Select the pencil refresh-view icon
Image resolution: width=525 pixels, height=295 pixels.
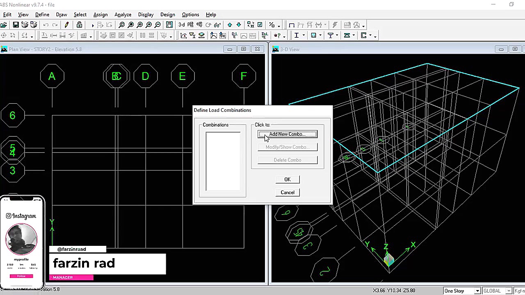pos(66,25)
